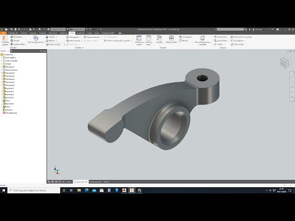The height and width of the screenshot is (221, 295).
Task: Click the Vista su faccia tool
Action: click(x=241, y=37)
